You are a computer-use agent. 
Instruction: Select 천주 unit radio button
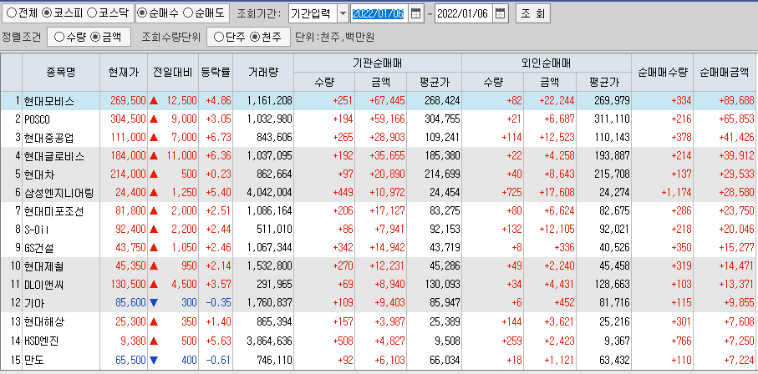point(255,38)
